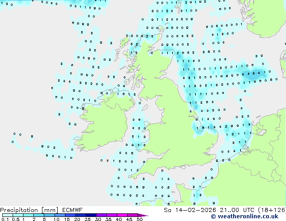This screenshot has width=286, height=221.
Task: Pick the 25–30 mm navy legend swatch
Action: click(x=91, y=215)
